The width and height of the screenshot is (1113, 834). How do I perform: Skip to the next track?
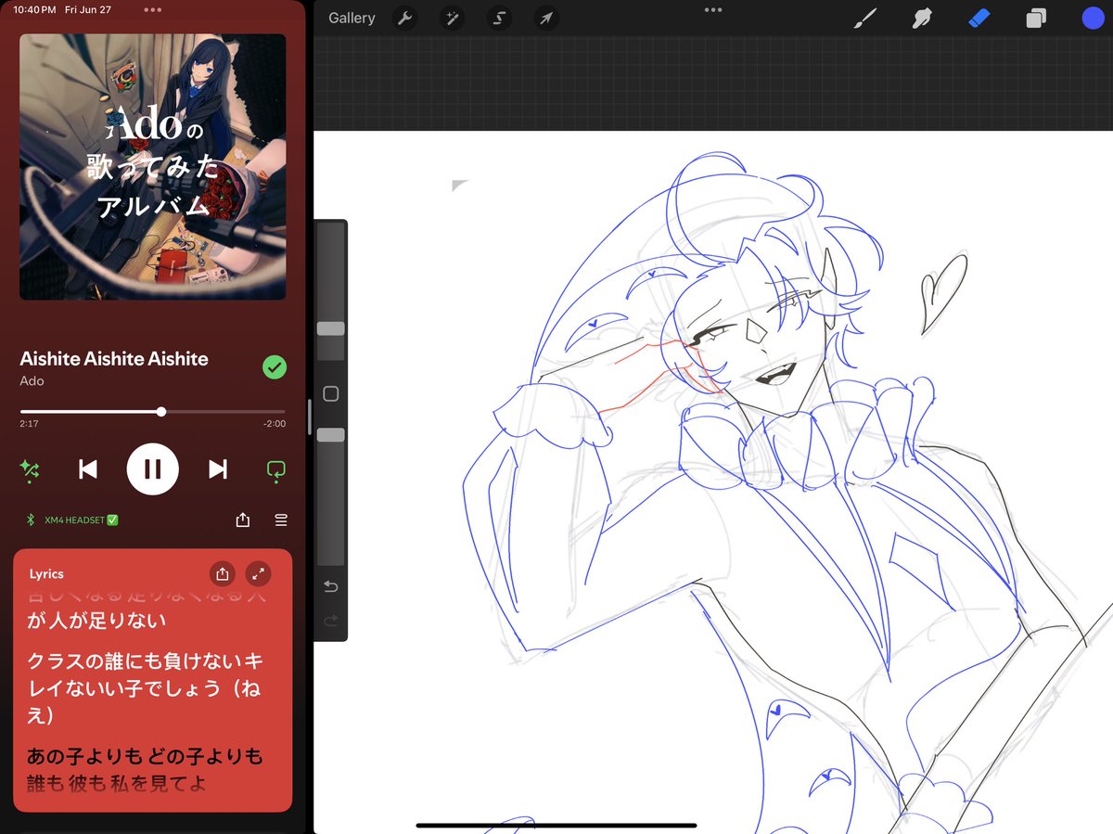tap(218, 469)
